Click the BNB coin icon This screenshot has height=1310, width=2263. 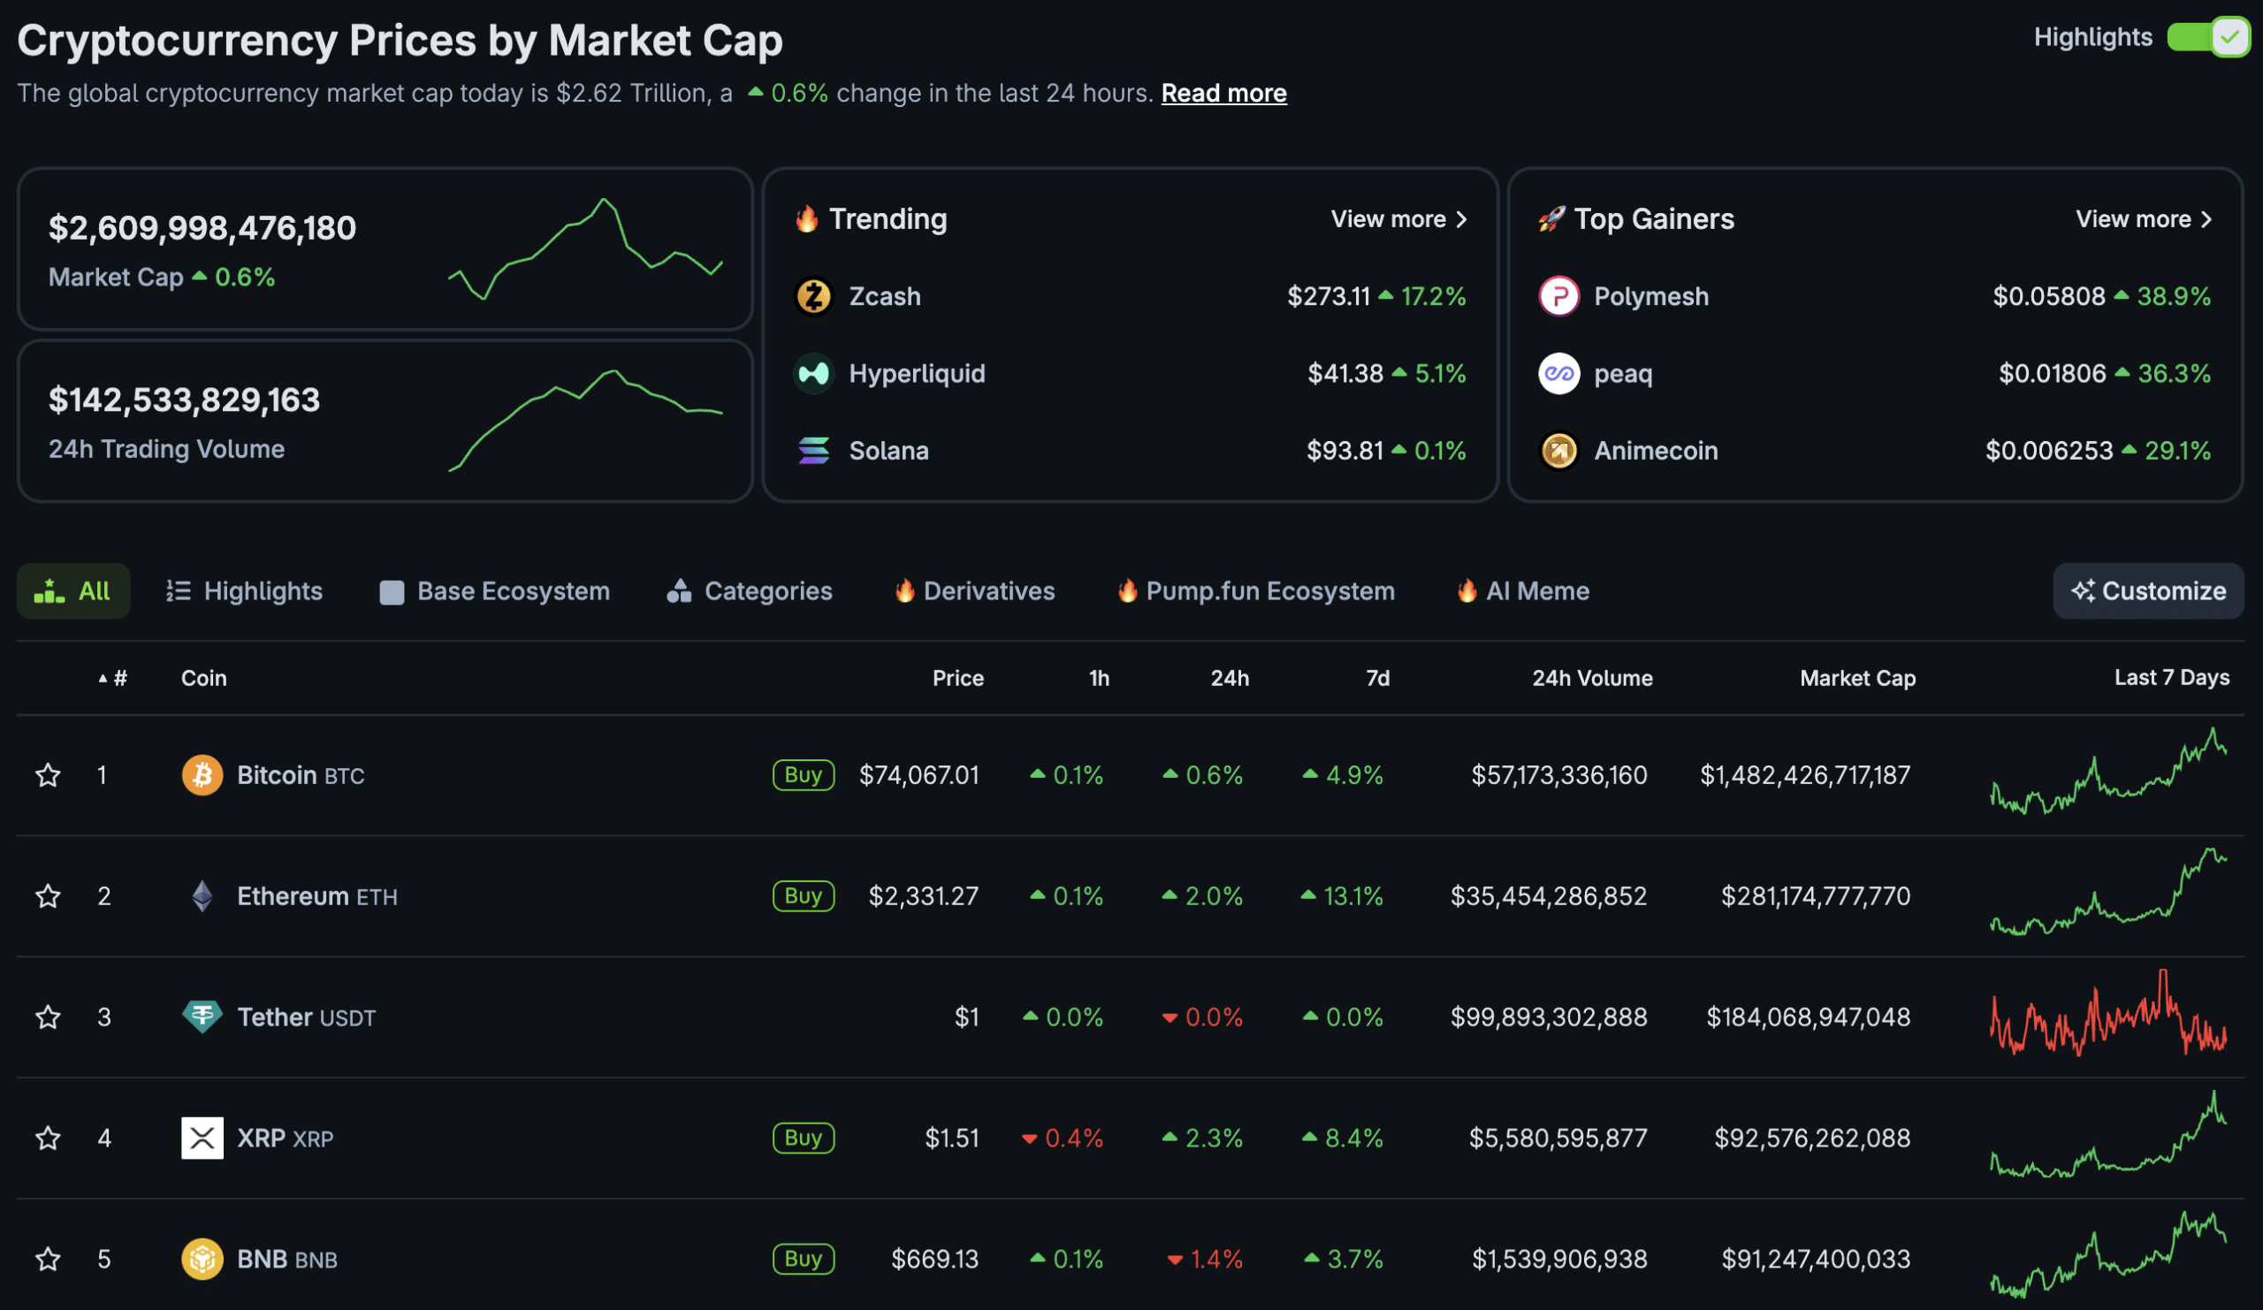(202, 1259)
